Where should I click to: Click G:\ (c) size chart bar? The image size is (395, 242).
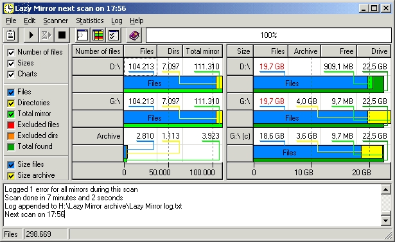[319, 153]
